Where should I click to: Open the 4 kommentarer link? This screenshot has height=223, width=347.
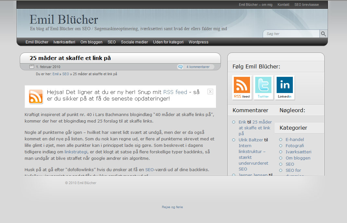click(198, 67)
